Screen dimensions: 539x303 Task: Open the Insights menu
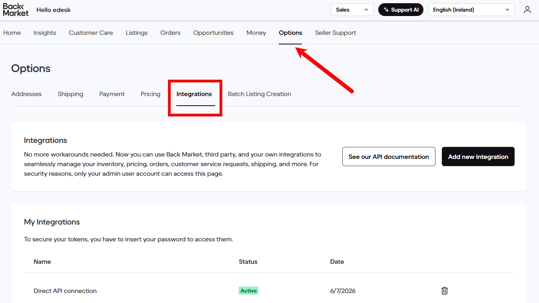45,33
